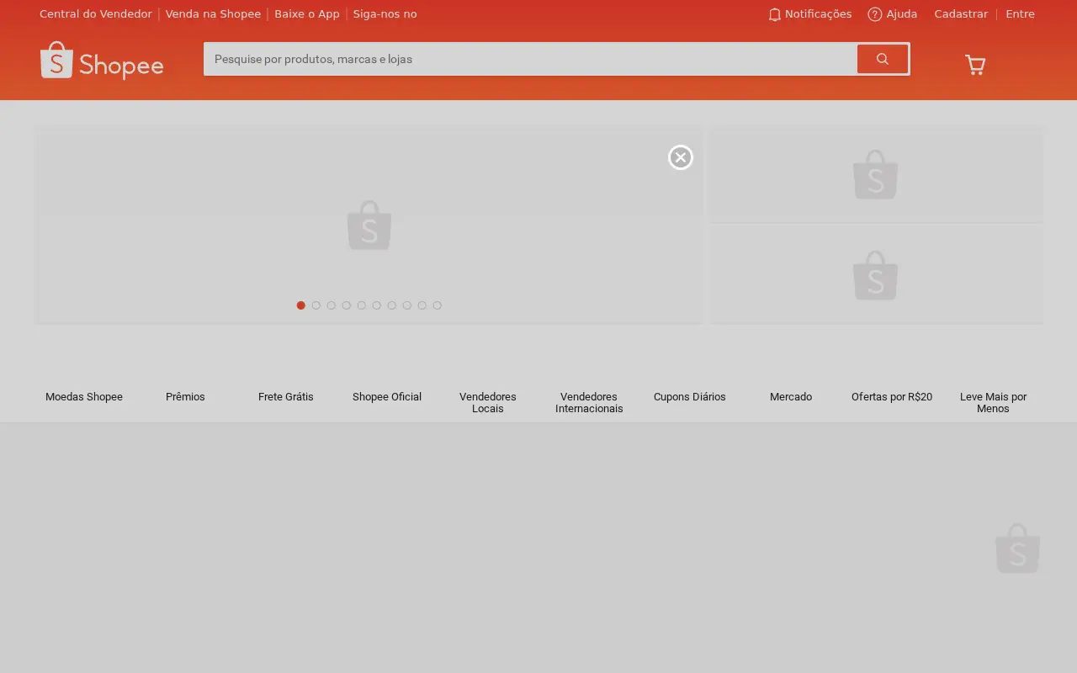Open Shopee Oficial category
Viewport: 1077px width, 673px height.
(387, 396)
